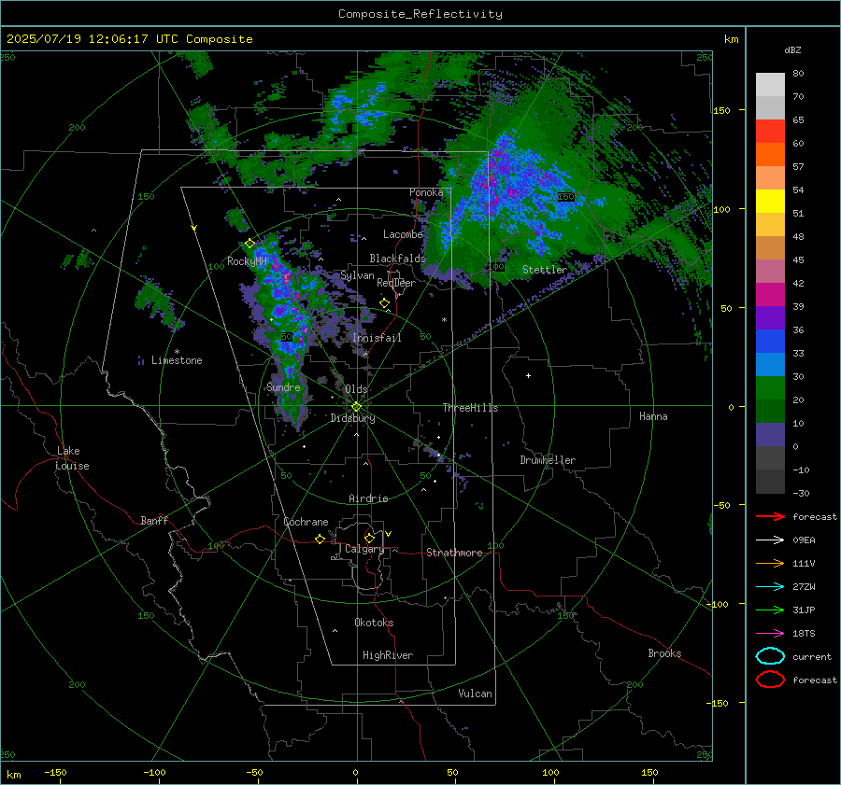
Task: Click the Hanna label
Action: click(x=653, y=416)
